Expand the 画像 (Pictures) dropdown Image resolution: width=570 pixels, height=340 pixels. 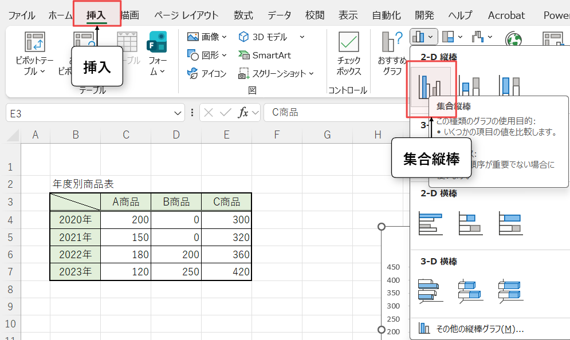click(224, 37)
